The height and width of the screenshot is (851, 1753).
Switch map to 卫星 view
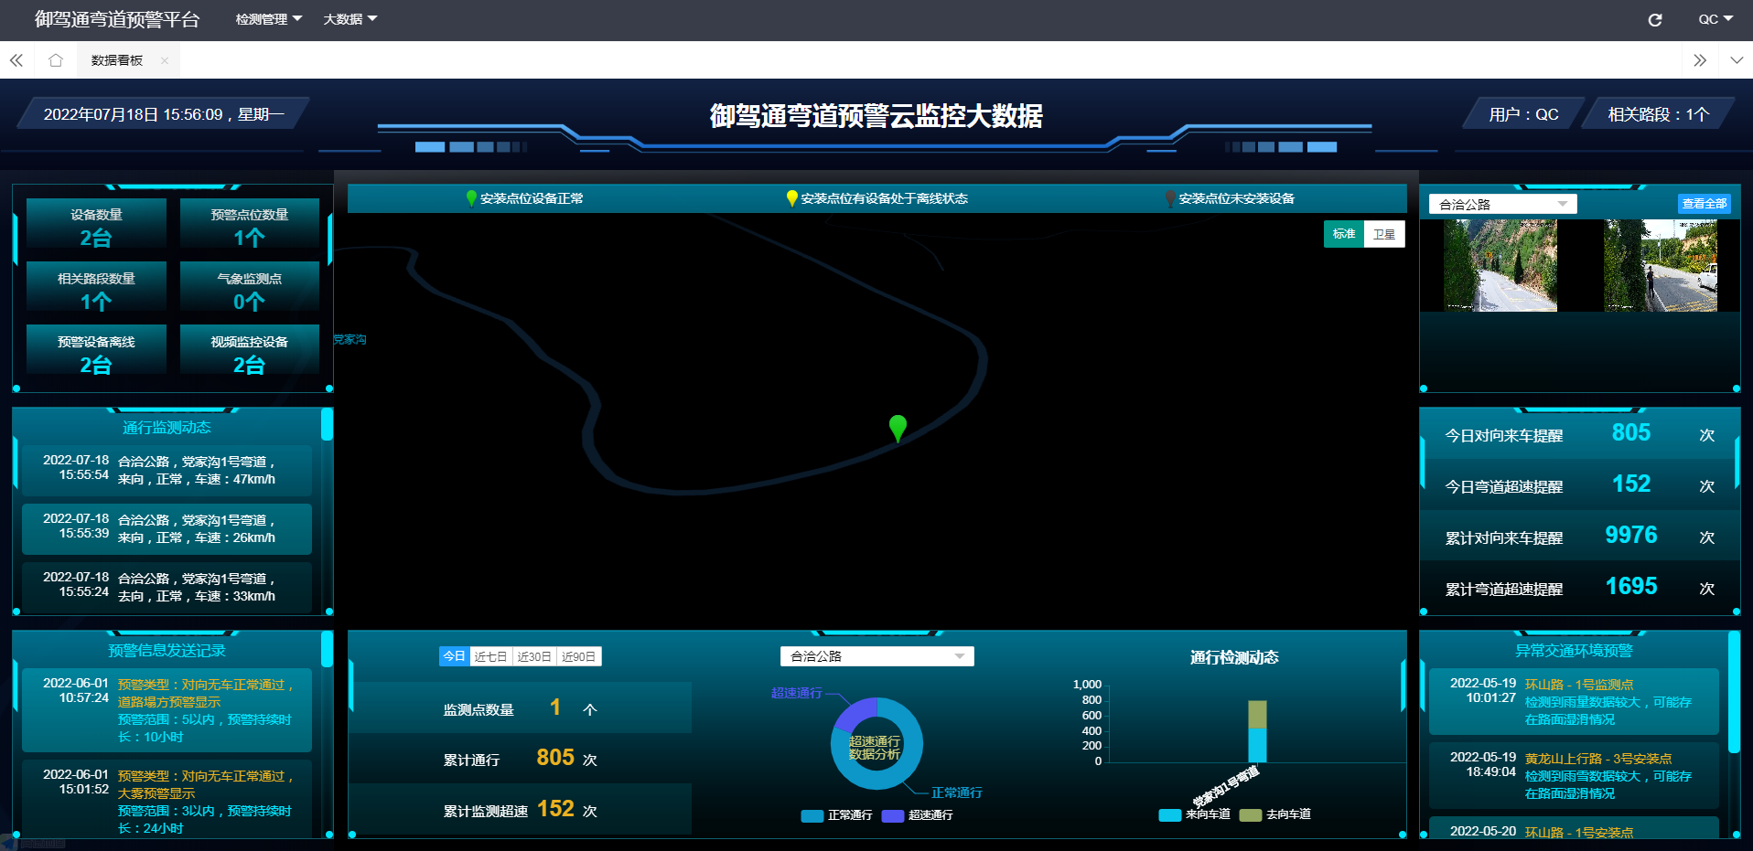tap(1383, 235)
